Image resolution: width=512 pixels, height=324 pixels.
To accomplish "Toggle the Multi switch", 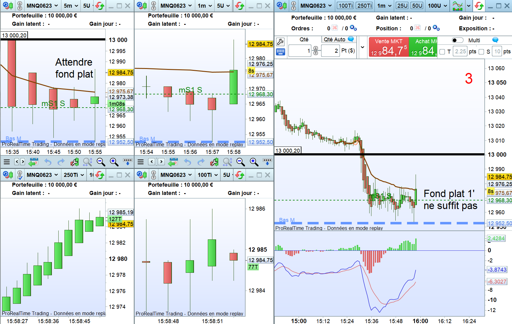I will tap(457, 40).
